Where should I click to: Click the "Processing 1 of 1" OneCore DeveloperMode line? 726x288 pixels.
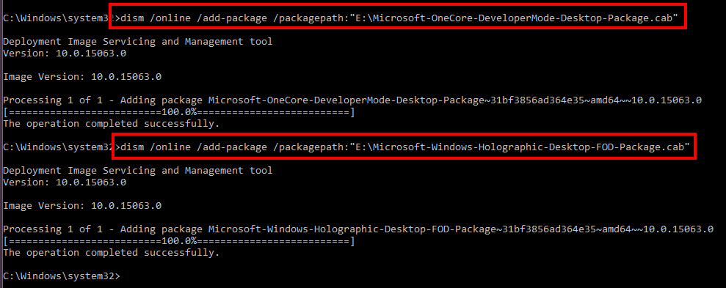pyautogui.click(x=352, y=100)
